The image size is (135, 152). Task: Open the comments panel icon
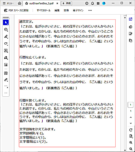pyautogui.click(x=130, y=27)
